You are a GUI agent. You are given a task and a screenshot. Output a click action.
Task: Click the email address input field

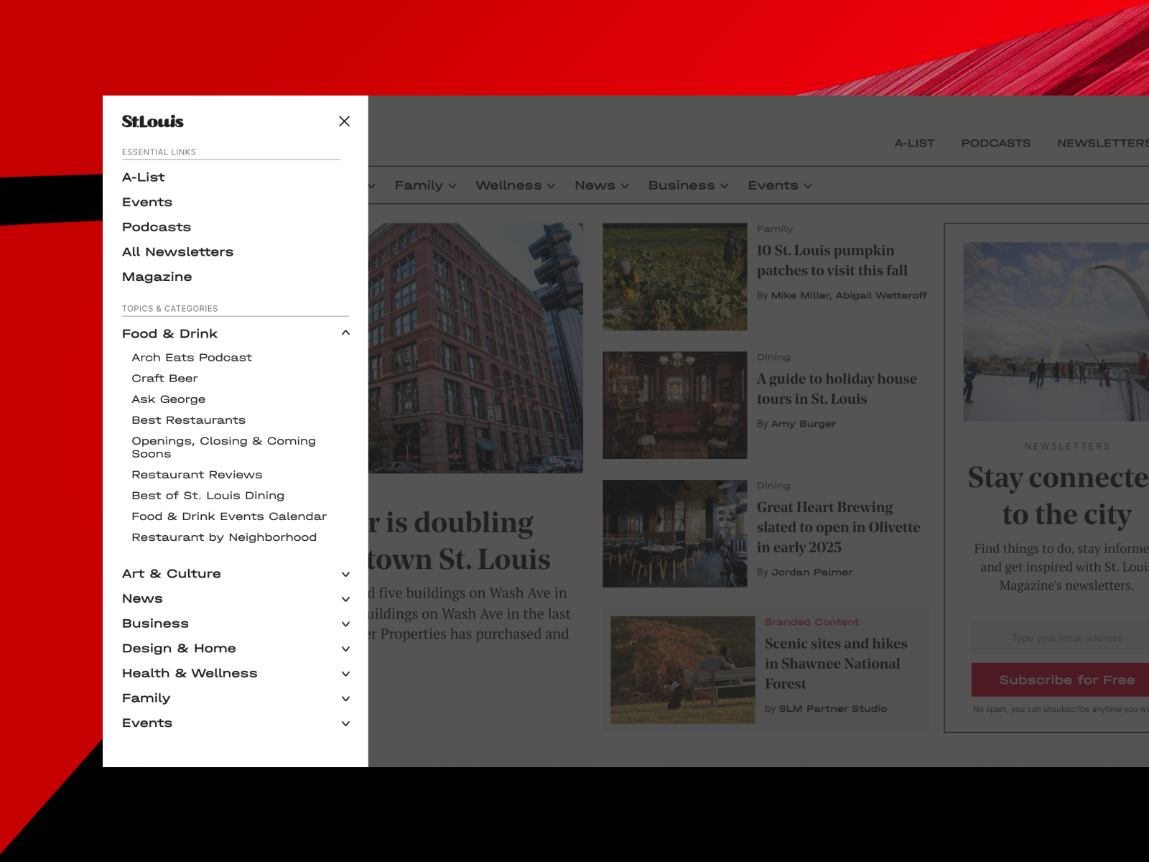[1060, 638]
